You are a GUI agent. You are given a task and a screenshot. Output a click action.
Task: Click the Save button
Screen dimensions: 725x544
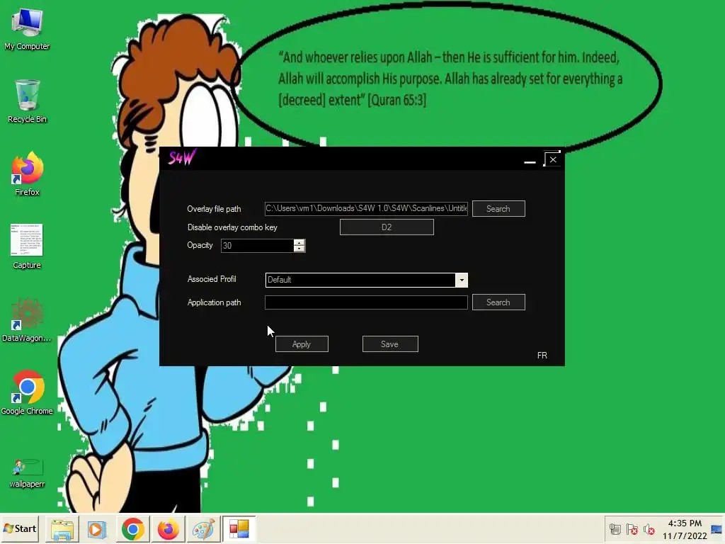point(390,344)
